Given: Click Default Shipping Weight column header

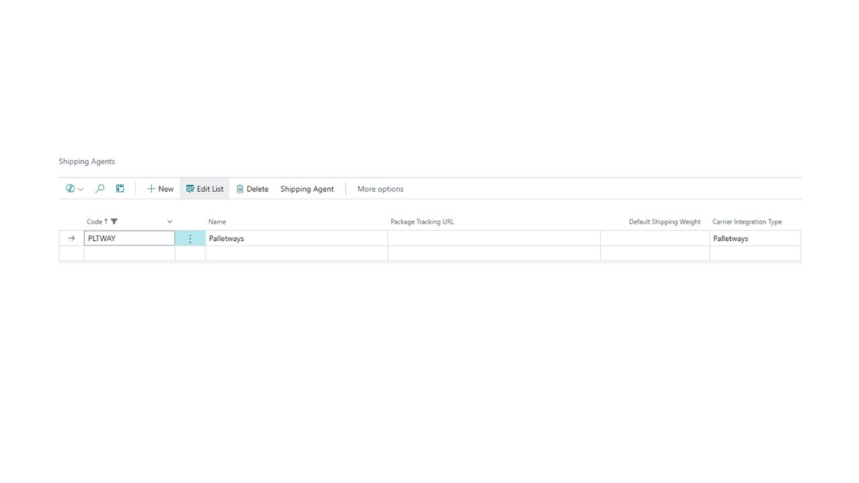Looking at the screenshot, I should click(x=664, y=221).
